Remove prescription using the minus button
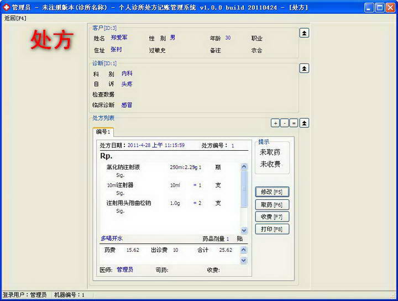 285,123
